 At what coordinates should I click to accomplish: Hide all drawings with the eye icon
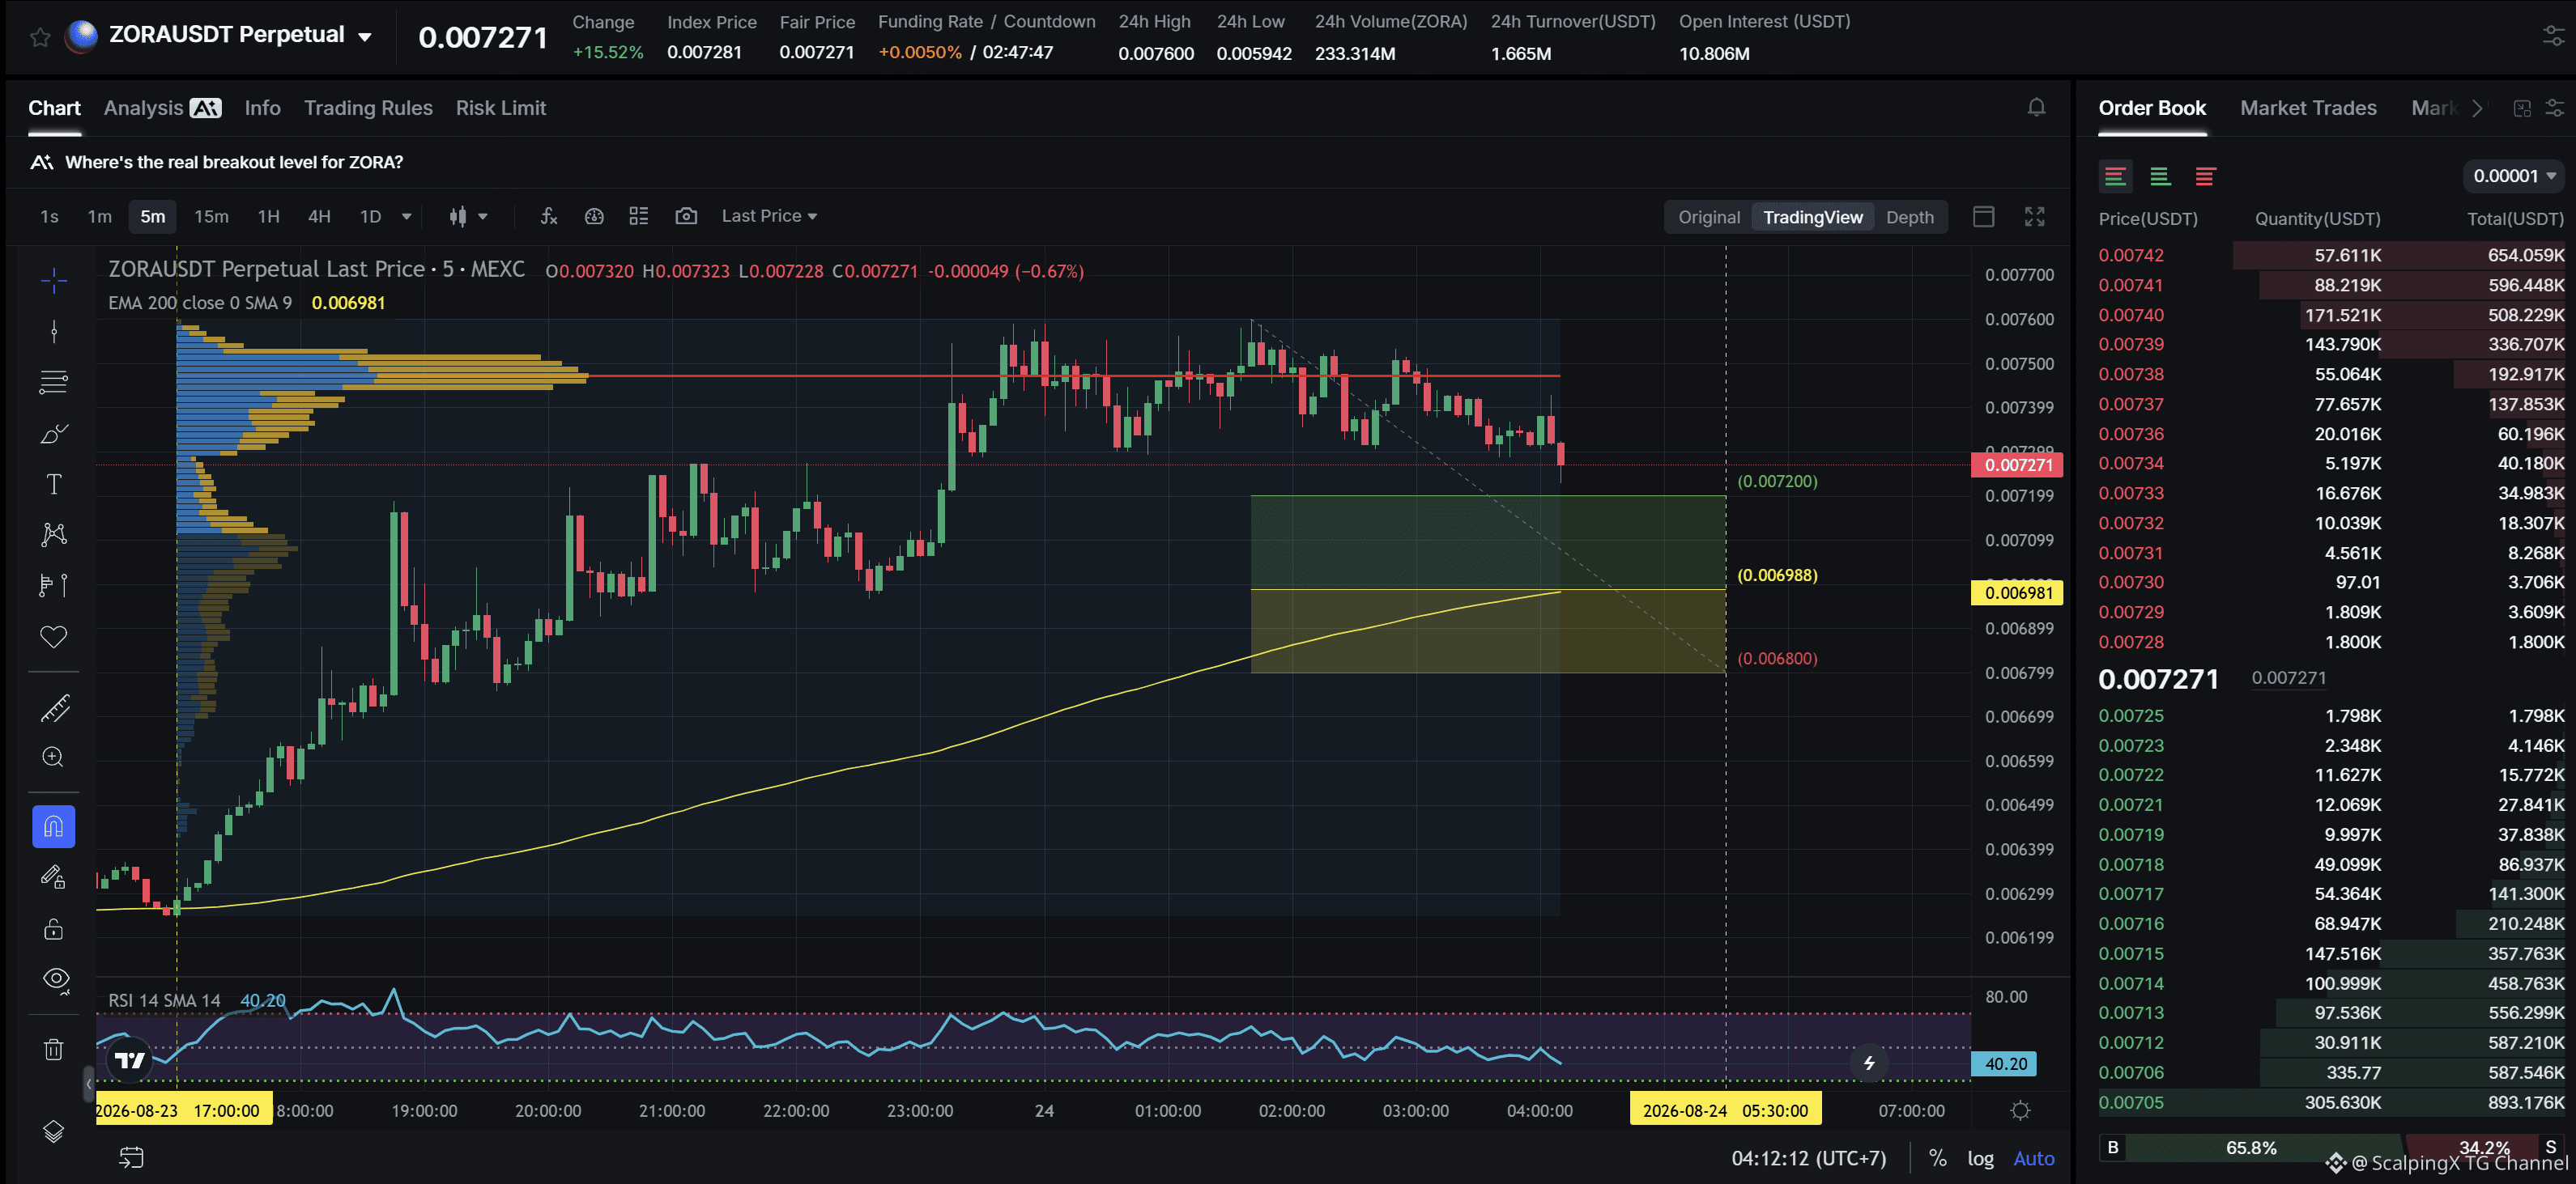pos(56,980)
